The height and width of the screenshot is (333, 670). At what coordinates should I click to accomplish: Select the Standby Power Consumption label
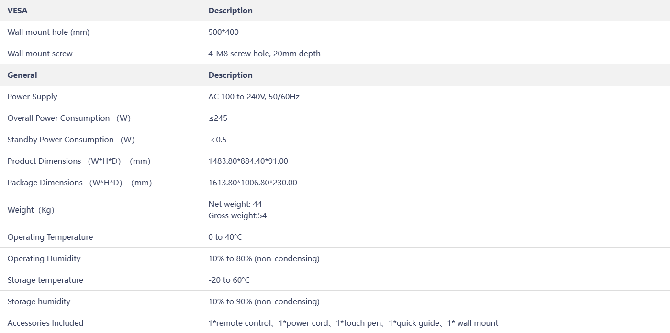point(71,140)
